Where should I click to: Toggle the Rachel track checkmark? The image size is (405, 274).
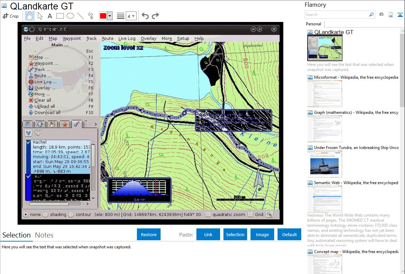pos(28,142)
